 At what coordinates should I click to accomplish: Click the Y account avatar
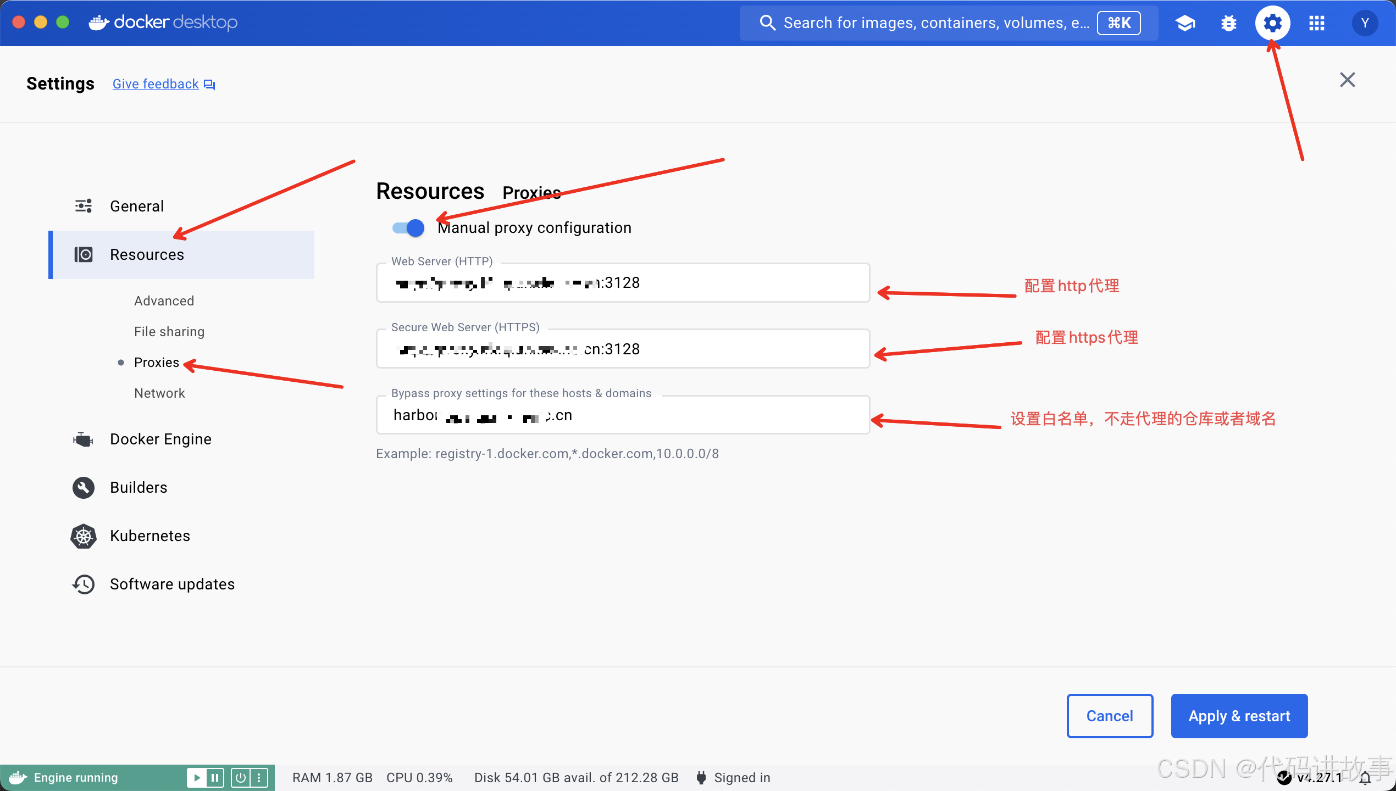(x=1364, y=23)
